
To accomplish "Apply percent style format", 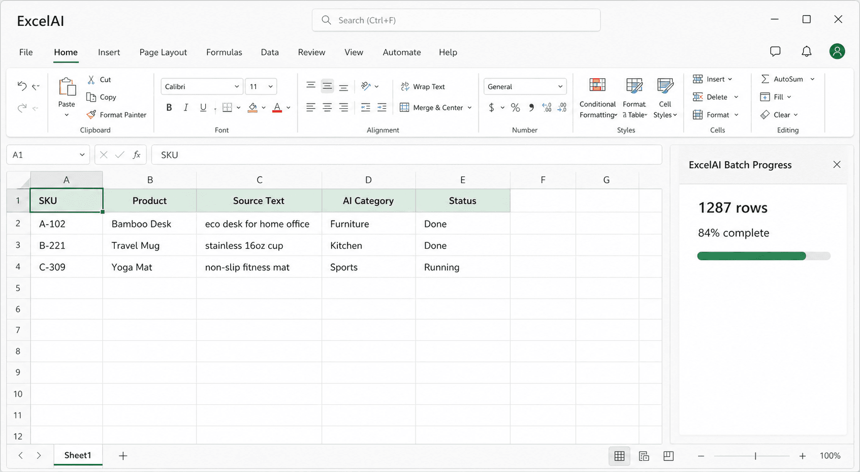I will point(515,107).
